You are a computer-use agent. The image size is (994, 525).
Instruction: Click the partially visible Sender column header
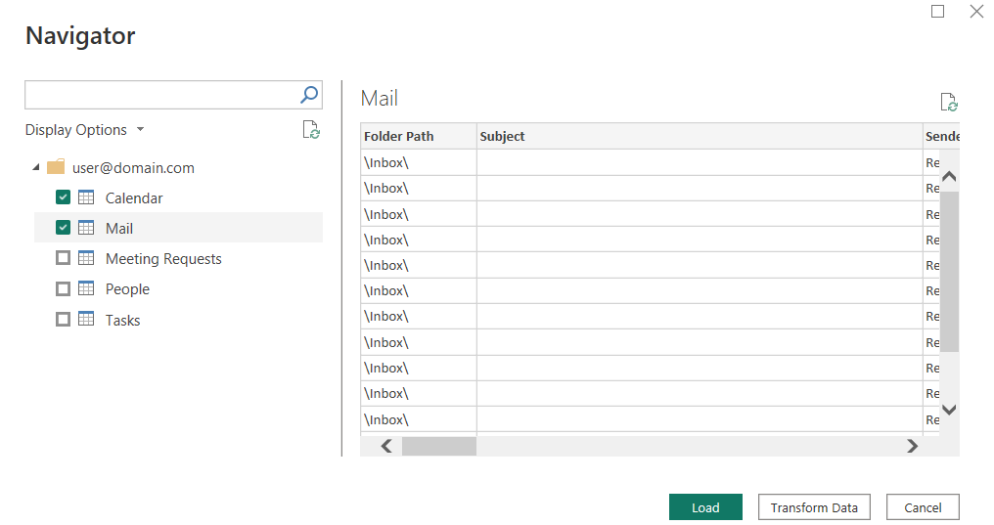click(941, 136)
